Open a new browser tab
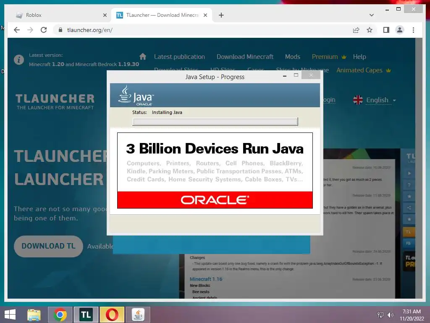This screenshot has height=323, width=430. pos(221,15)
